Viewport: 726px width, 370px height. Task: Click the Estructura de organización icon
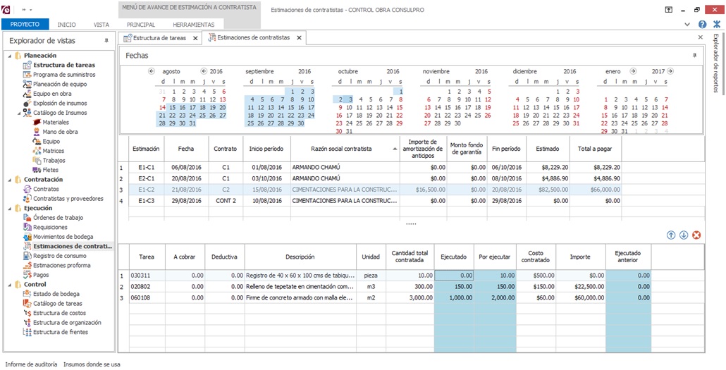27,322
